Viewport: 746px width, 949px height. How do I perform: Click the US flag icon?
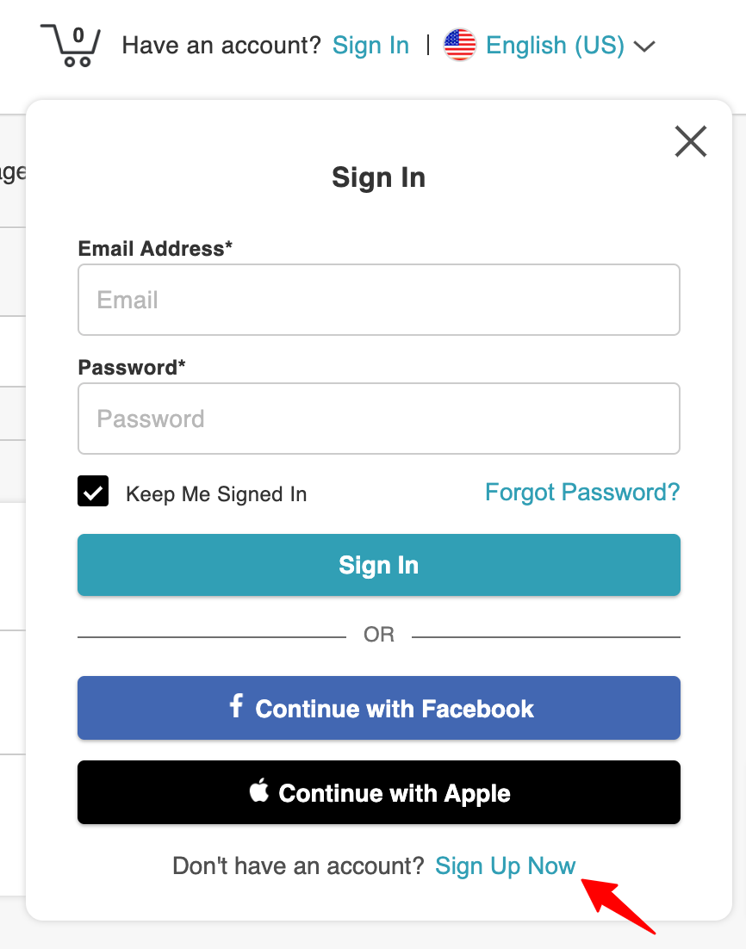click(458, 45)
